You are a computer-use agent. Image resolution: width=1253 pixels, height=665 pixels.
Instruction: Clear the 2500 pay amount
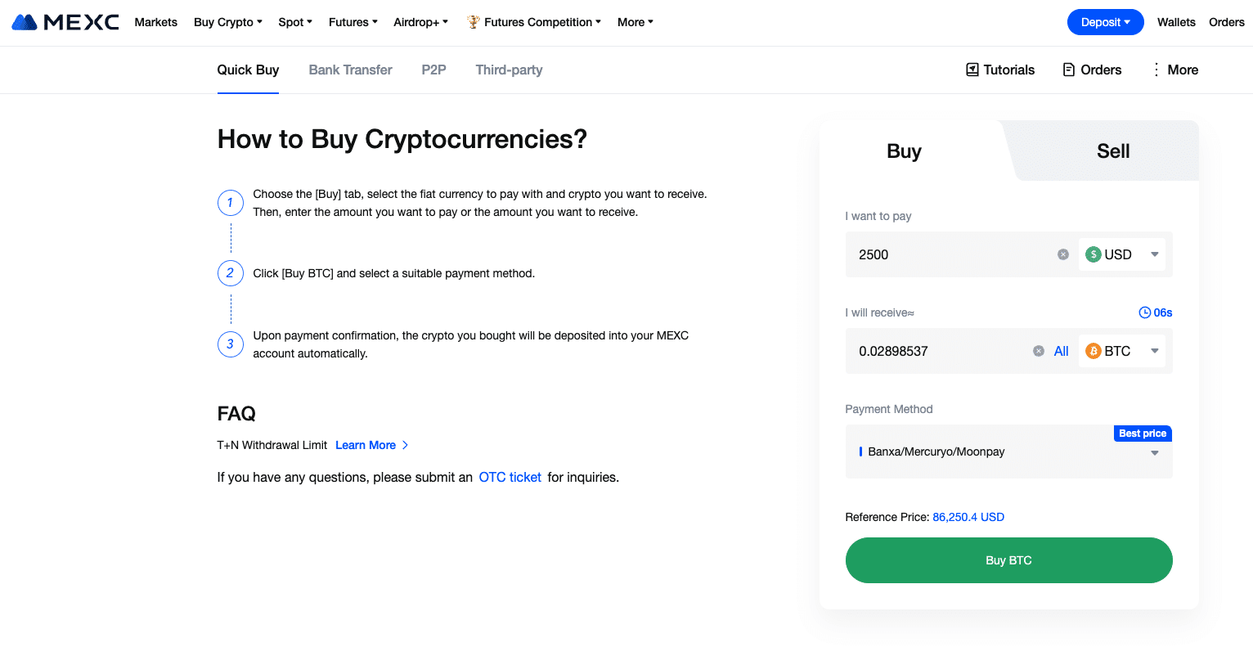click(x=1063, y=254)
